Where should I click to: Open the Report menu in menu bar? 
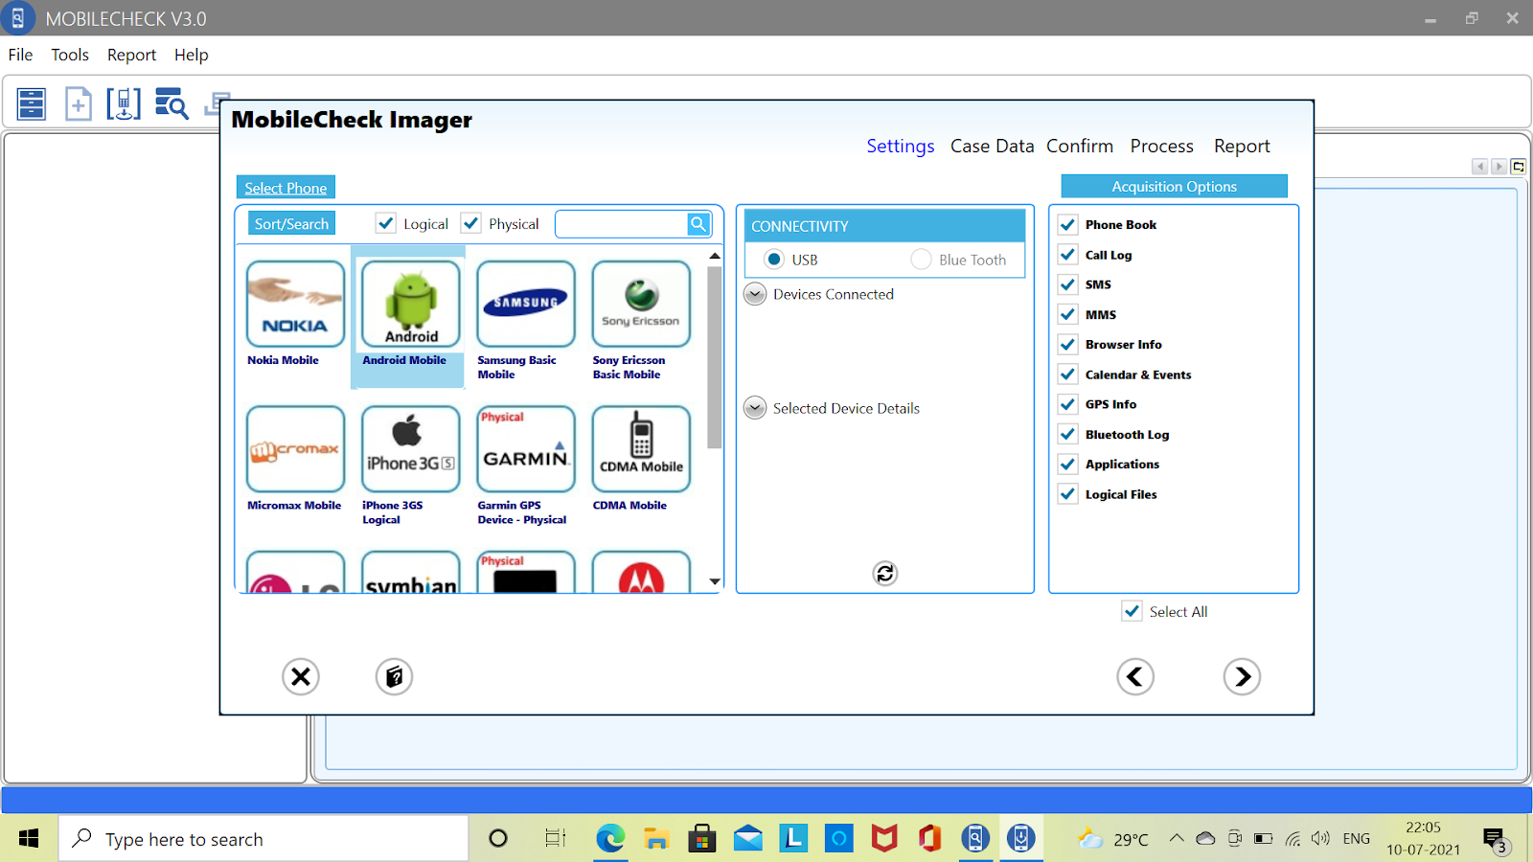click(131, 55)
